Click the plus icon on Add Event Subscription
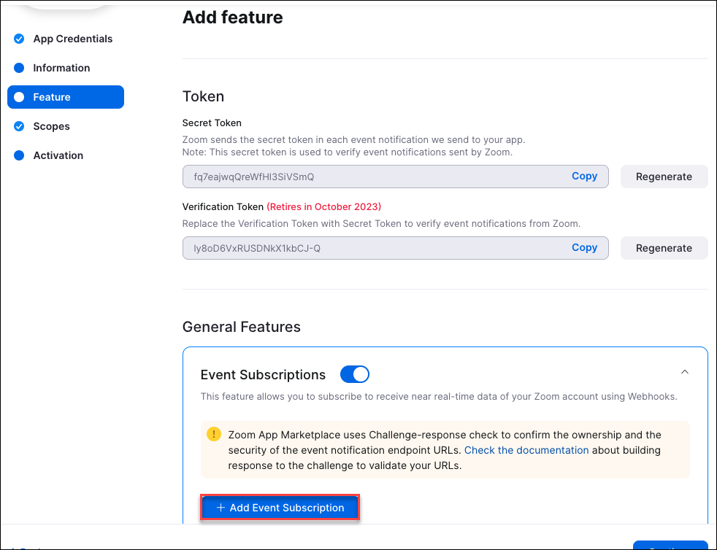Image resolution: width=717 pixels, height=550 pixels. (x=221, y=508)
